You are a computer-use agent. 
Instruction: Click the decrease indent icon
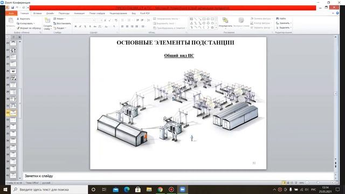point(137,20)
